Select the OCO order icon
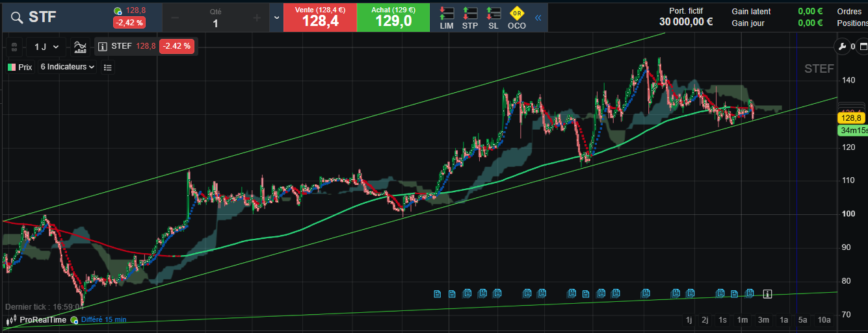Image resolution: width=868 pixels, height=333 pixels. coord(517,18)
